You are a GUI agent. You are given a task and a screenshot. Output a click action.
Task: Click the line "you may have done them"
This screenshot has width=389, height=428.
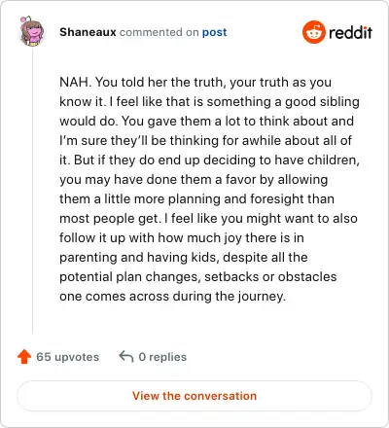click(x=194, y=180)
